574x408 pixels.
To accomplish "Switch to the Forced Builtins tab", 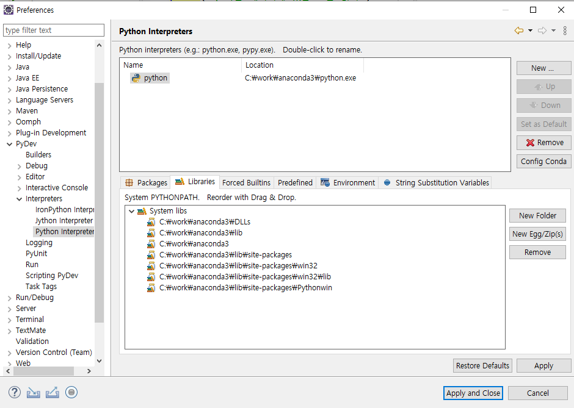I will (246, 182).
